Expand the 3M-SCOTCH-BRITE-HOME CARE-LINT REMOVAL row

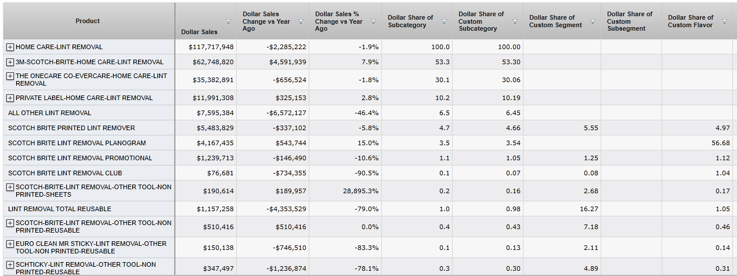pos(10,62)
